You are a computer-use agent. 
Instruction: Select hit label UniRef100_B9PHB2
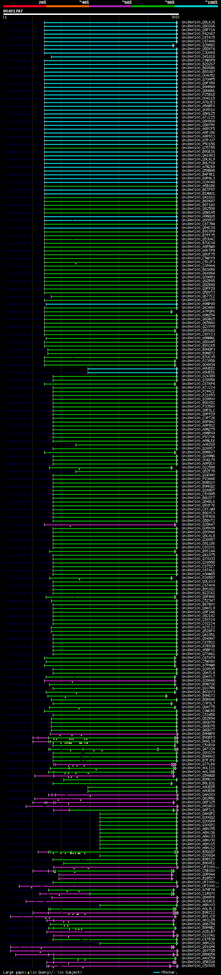pos(198,928)
